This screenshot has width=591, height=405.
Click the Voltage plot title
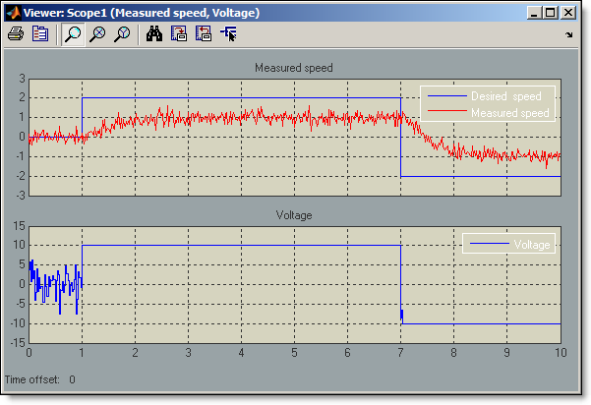coord(293,214)
